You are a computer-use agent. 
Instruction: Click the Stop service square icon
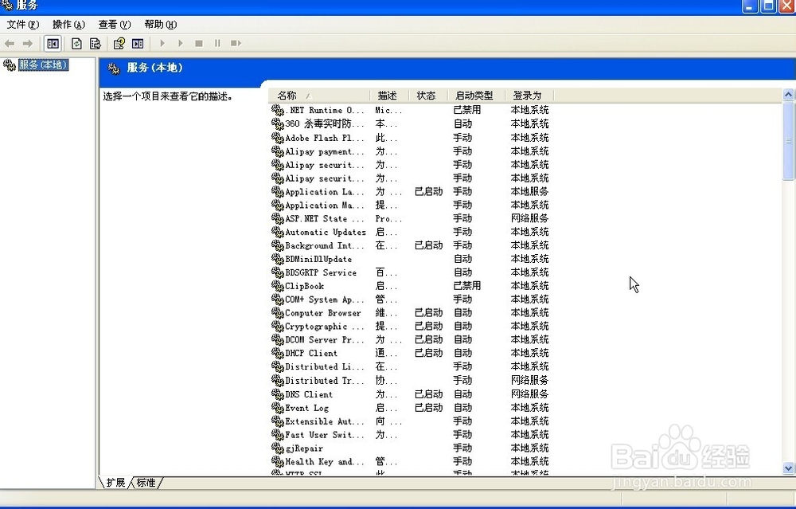[199, 44]
